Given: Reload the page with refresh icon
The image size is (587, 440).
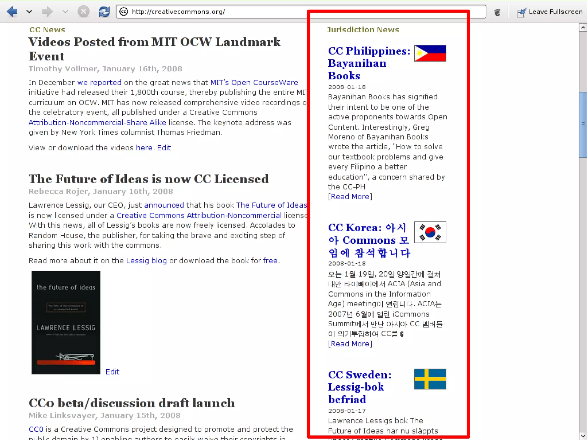Looking at the screenshot, I should tap(104, 12).
